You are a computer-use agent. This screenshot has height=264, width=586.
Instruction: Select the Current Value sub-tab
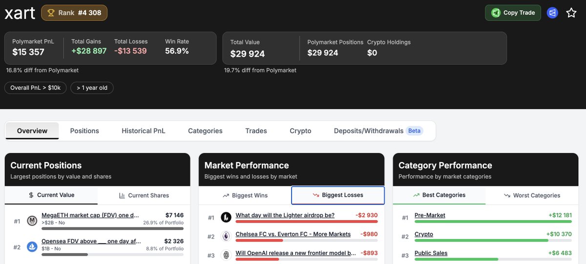click(51, 195)
